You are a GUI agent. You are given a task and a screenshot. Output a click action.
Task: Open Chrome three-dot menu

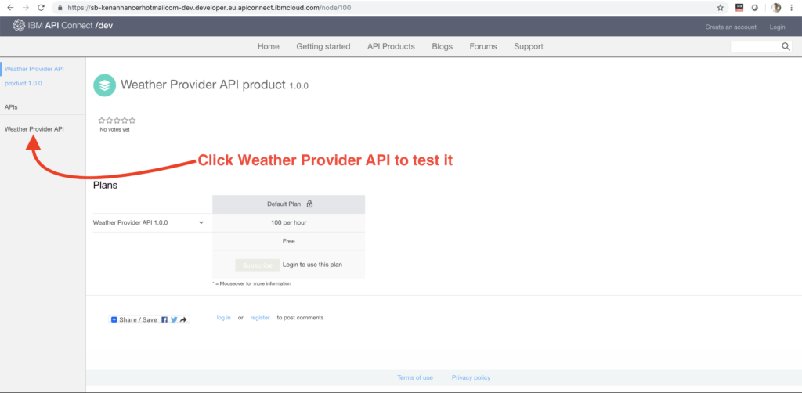(x=791, y=8)
